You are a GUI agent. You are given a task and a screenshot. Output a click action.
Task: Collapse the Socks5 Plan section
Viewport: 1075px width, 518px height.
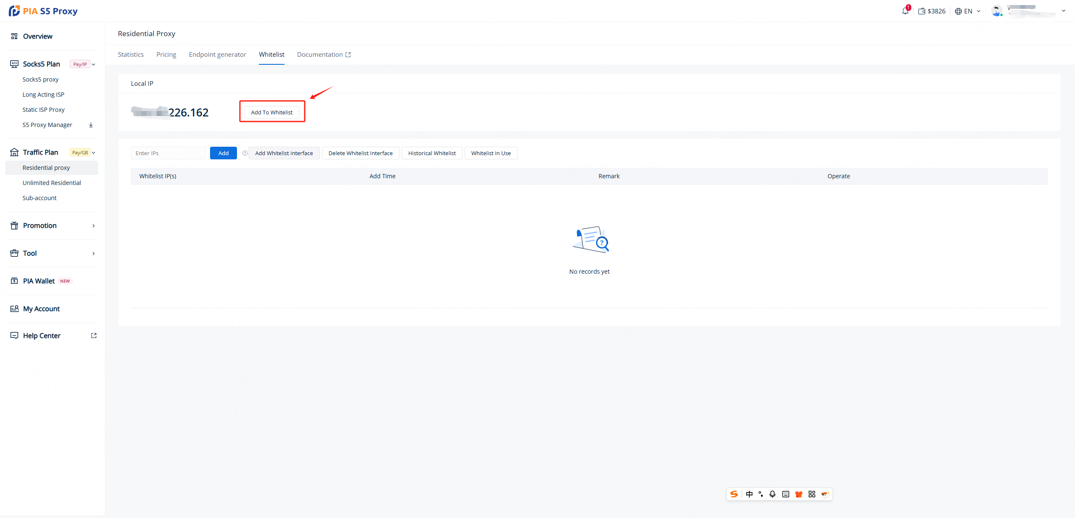93,64
